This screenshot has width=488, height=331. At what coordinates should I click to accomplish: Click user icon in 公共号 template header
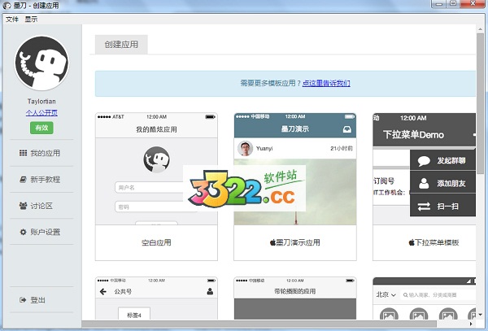click(x=210, y=291)
